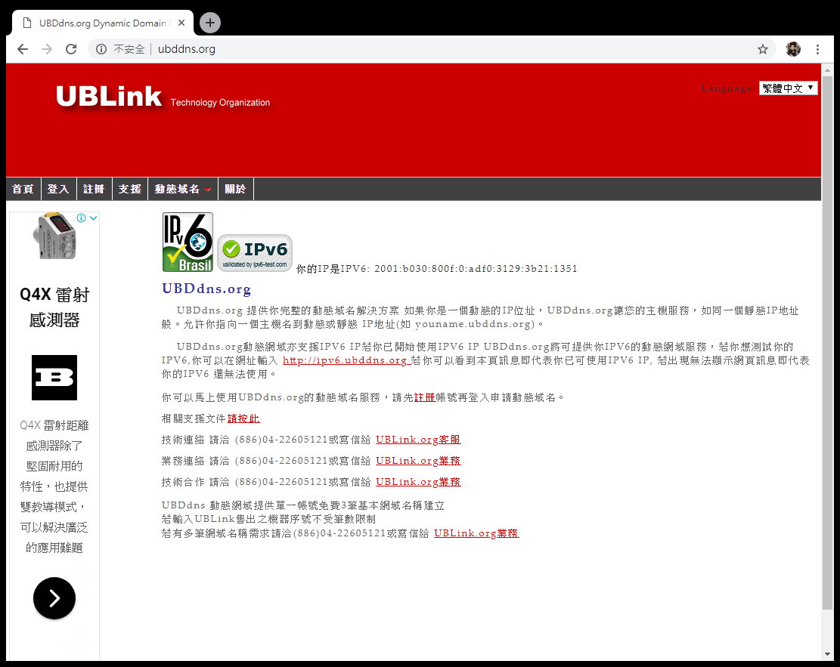Reload the page with refresh icon
The height and width of the screenshot is (667, 840).
71,49
